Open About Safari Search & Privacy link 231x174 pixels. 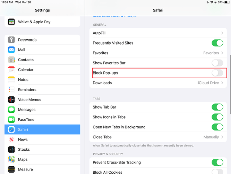pyautogui.click(x=114, y=16)
